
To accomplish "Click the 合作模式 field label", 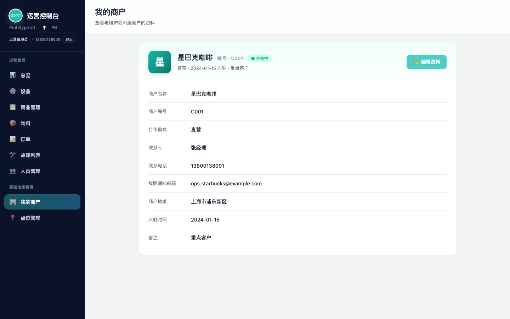I will click(158, 129).
